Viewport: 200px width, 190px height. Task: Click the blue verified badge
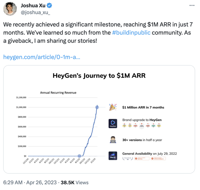point(49,6)
